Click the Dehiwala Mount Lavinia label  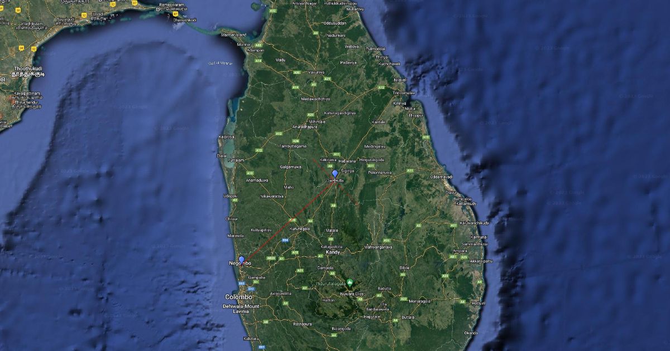pos(241,309)
